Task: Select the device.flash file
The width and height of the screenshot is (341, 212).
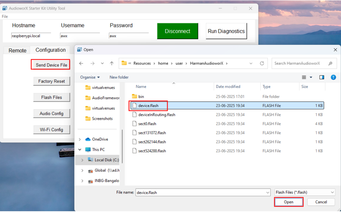Action: 227,106
